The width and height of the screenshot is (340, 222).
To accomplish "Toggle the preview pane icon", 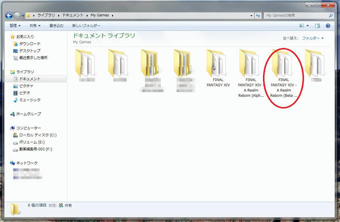I will pyautogui.click(x=317, y=26).
